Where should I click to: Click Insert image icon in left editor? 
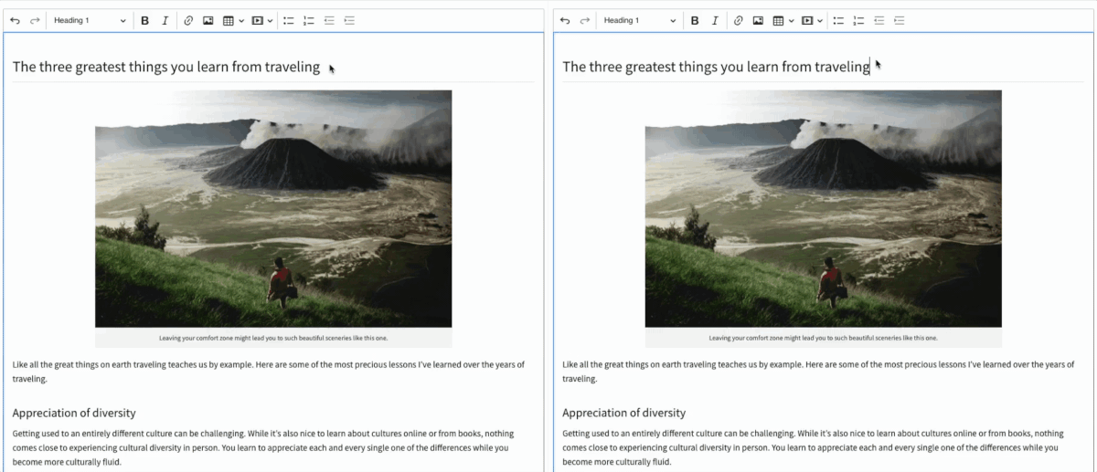click(x=208, y=21)
